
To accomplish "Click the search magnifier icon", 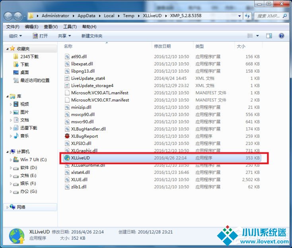I will [x=285, y=16].
